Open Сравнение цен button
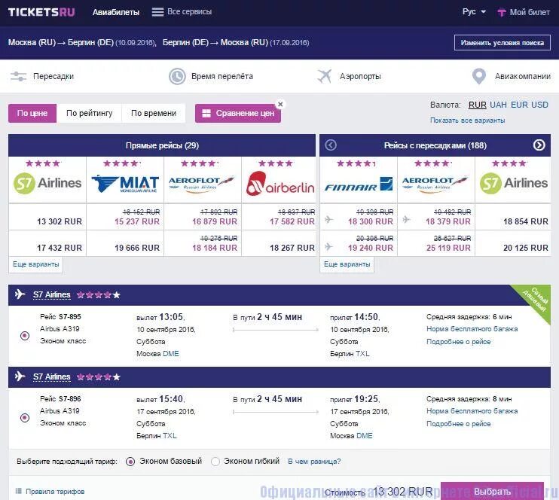559x500 pixels. (x=238, y=114)
